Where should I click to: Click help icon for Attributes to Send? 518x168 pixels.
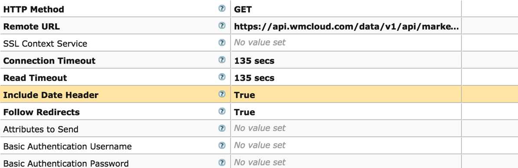pyautogui.click(x=222, y=128)
